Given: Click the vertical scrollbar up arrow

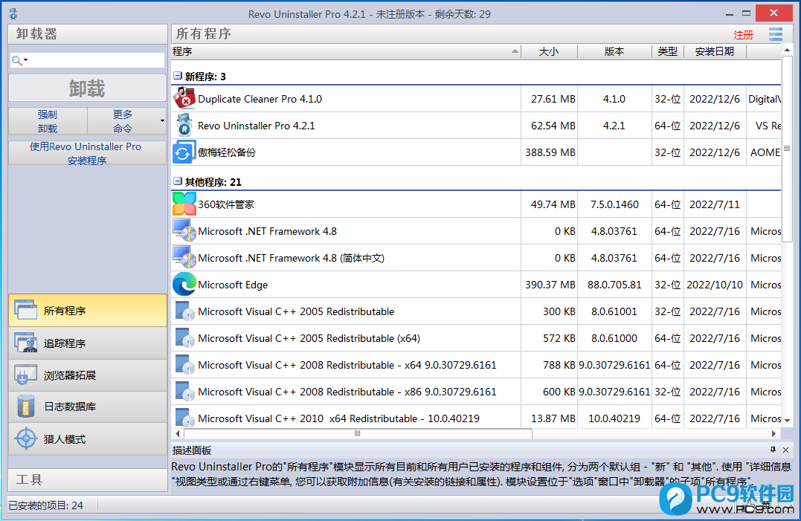Looking at the screenshot, I should (787, 50).
